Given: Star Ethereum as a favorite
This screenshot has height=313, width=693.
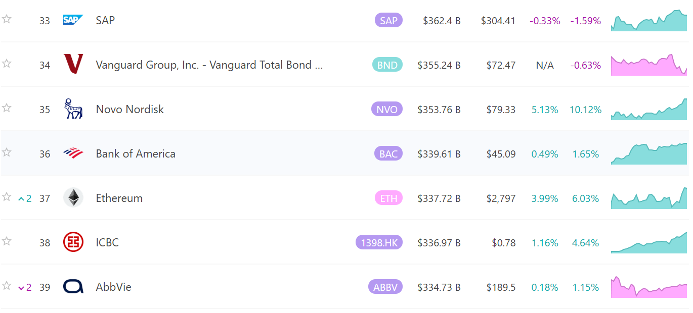Looking at the screenshot, I should click(x=7, y=197).
